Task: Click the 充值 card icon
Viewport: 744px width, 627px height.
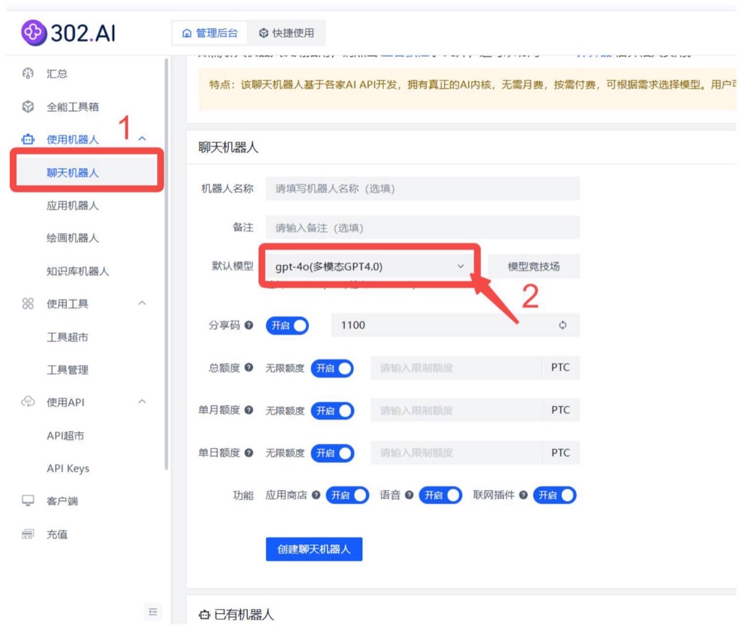Action: pos(28,534)
